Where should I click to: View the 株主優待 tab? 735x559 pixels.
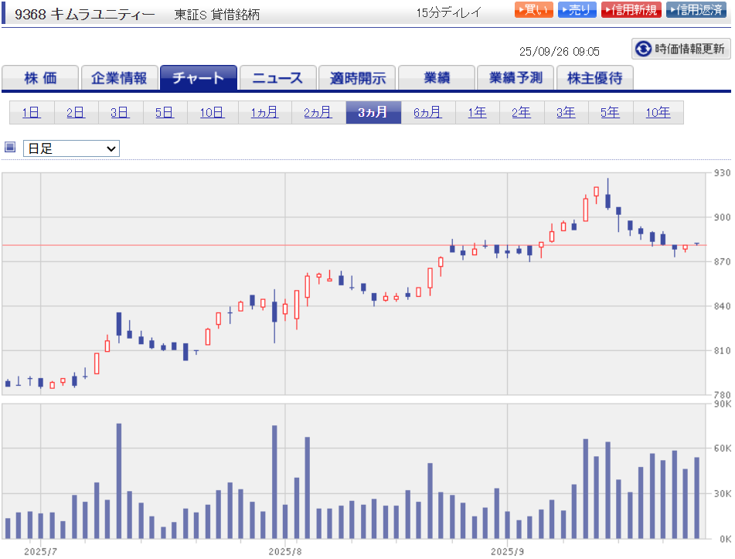pos(594,78)
